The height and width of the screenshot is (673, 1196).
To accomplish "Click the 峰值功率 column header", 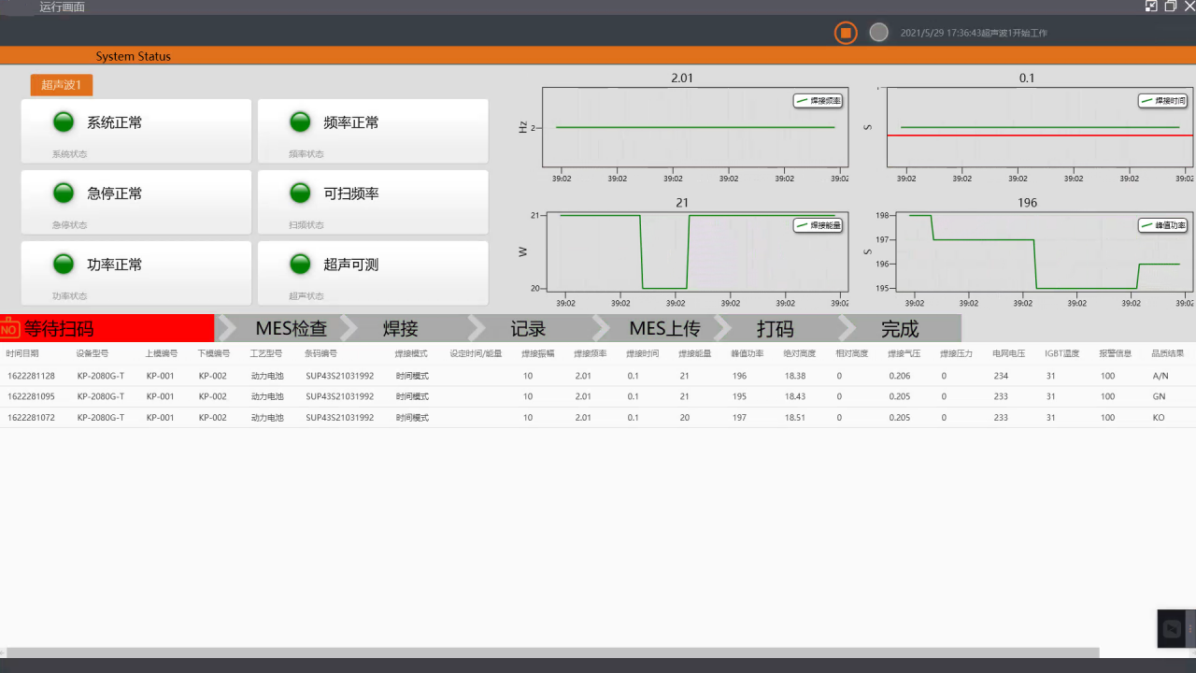I will [x=747, y=354].
